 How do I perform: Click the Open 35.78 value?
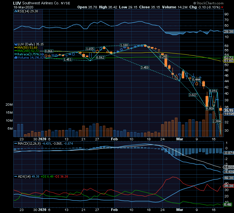click(87, 7)
